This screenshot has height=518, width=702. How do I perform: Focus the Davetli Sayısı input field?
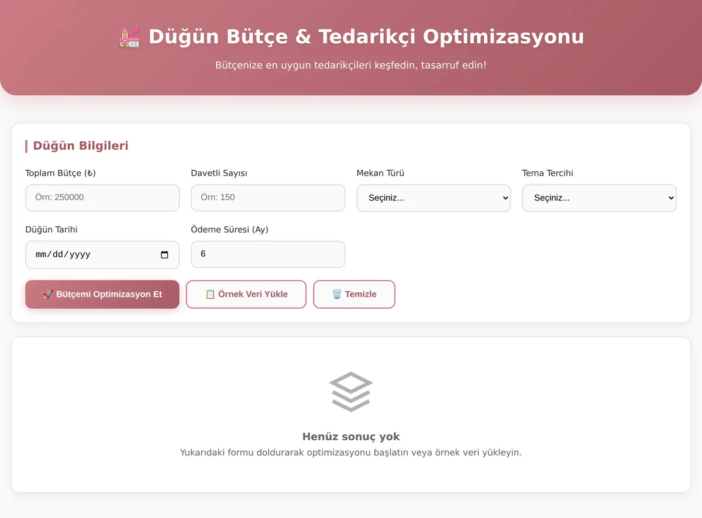tap(268, 198)
